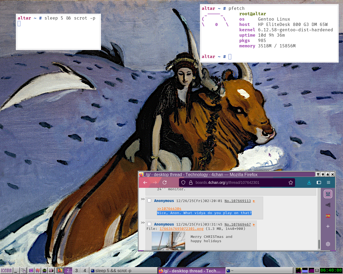Click 'Merry CHRISTmas and' post text
The height and width of the screenshot is (274, 343).
(x=211, y=237)
